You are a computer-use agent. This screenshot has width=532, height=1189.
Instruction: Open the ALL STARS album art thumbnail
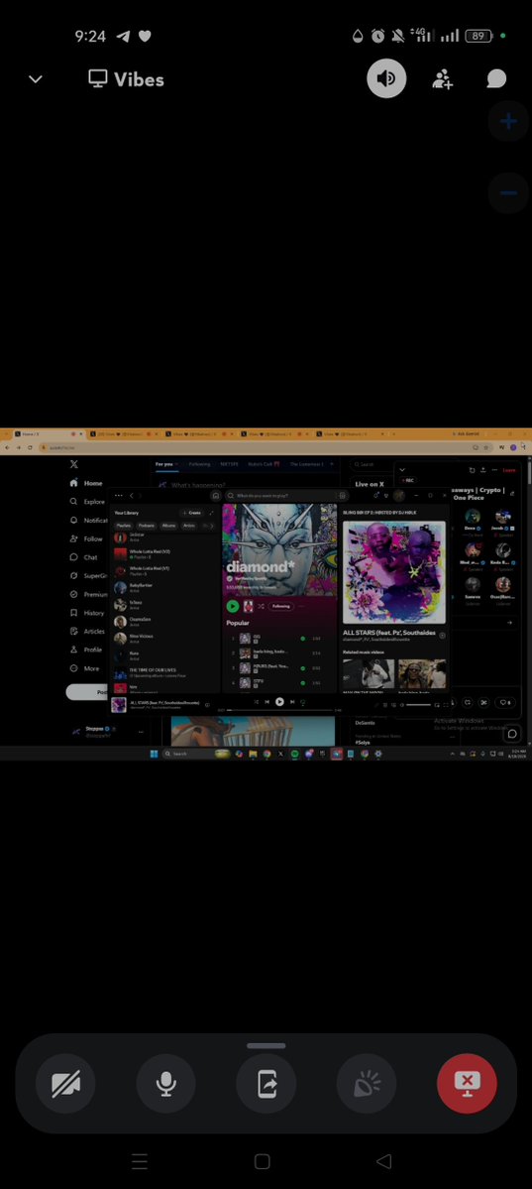click(118, 704)
